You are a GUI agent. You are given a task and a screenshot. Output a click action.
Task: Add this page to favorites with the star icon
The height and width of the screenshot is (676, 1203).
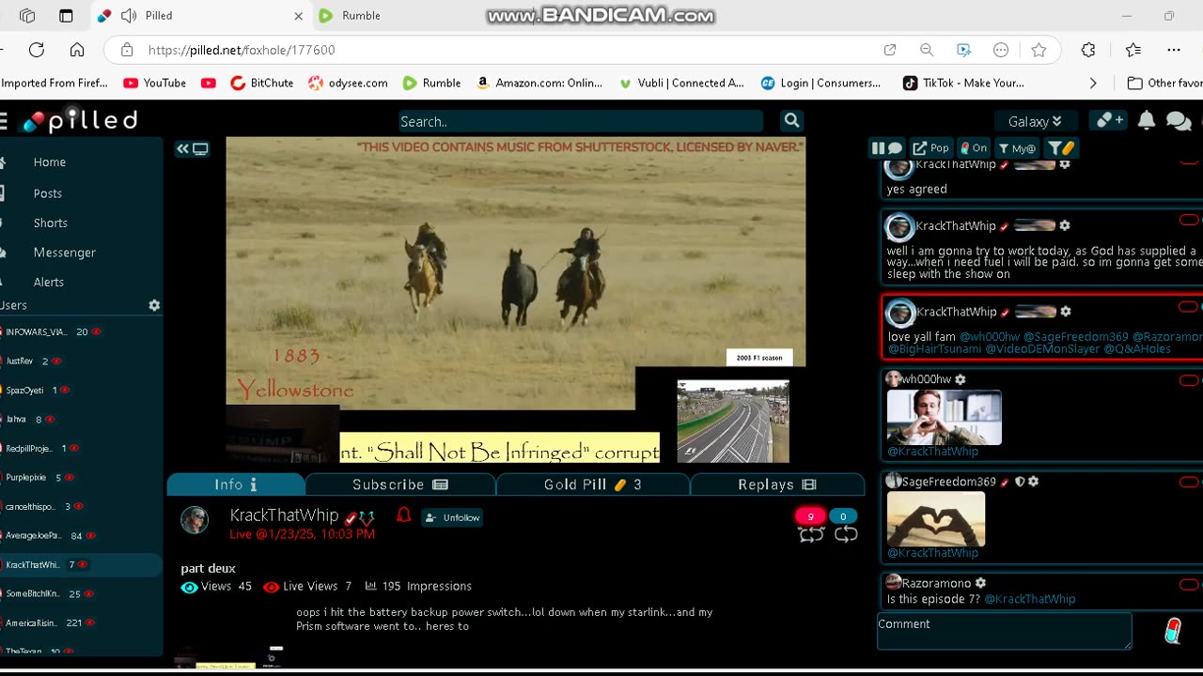pos(1039,50)
